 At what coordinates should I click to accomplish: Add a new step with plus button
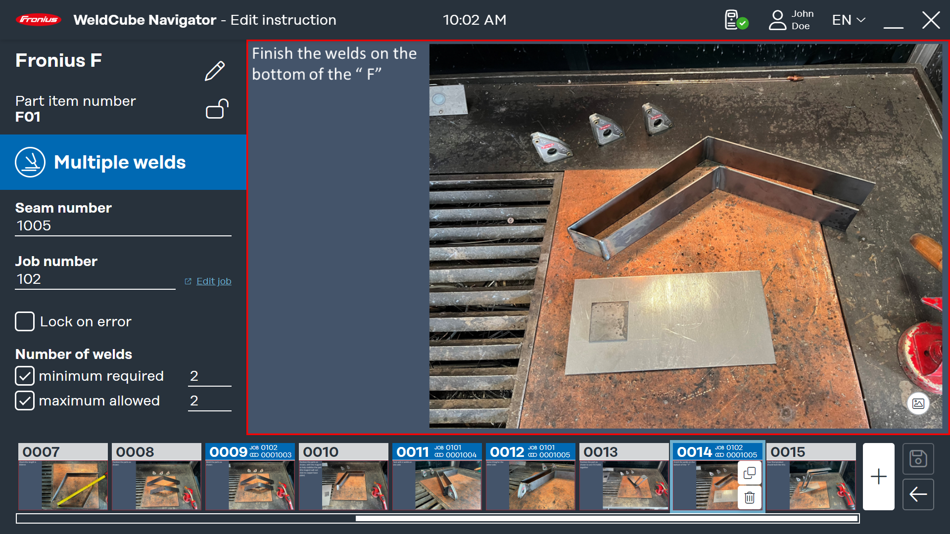(x=878, y=477)
